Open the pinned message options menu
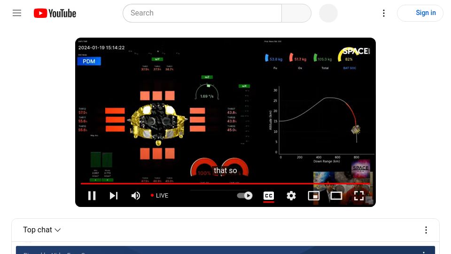Screen dimensions: 451x254 [423, 252]
